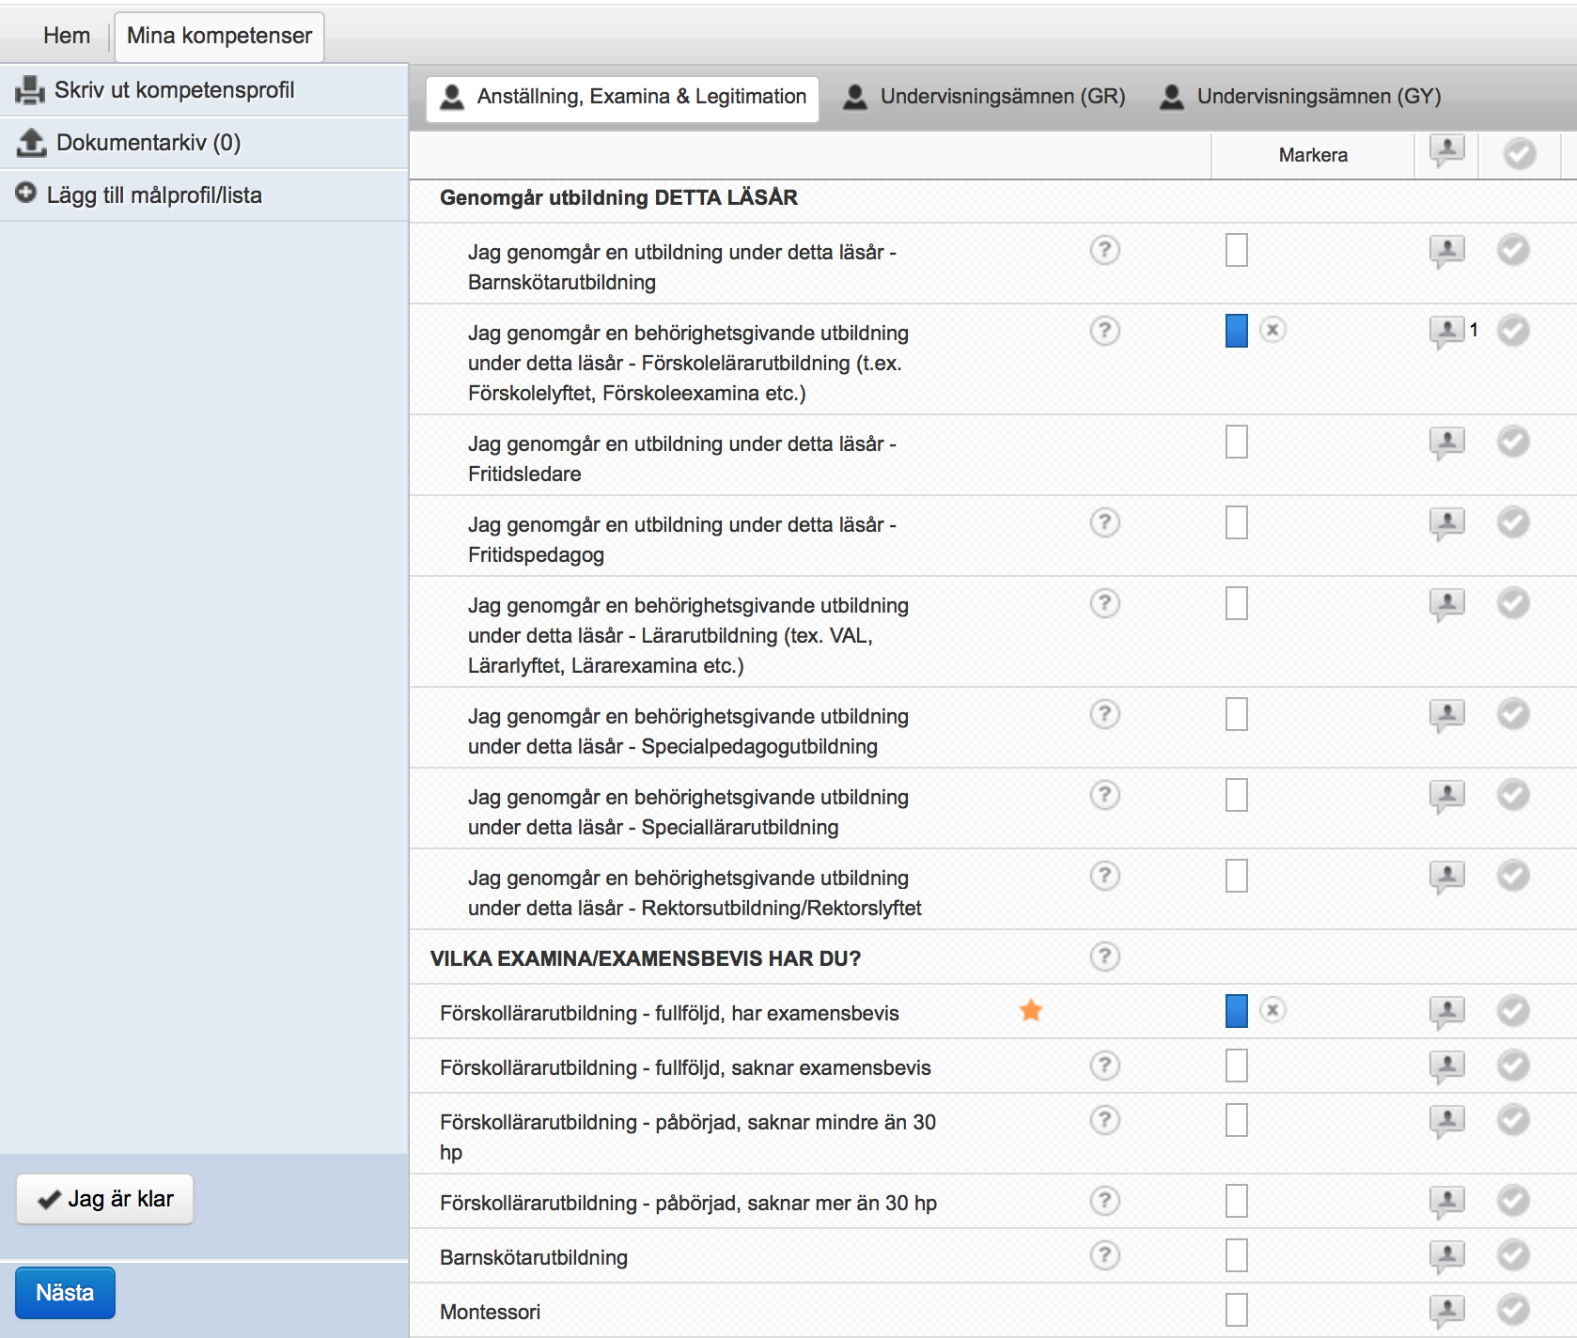Viewport: 1577px width, 1338px height.
Task: Clear marking on Förskolelärarutbildning läsår row
Action: pyautogui.click(x=1273, y=330)
